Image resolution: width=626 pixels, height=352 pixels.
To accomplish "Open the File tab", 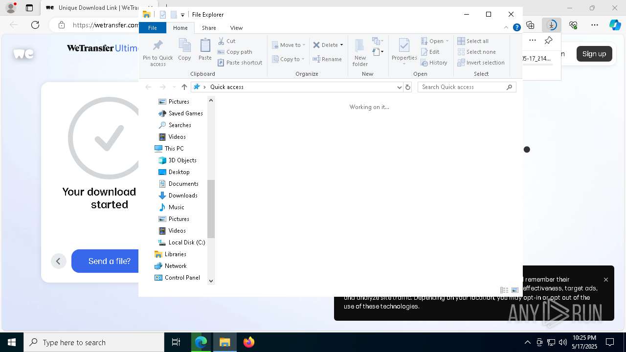I will (153, 28).
